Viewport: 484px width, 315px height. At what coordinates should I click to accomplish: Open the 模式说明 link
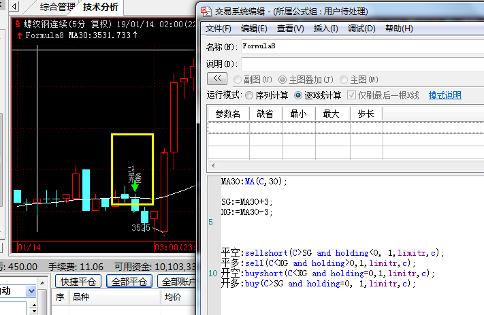[445, 95]
